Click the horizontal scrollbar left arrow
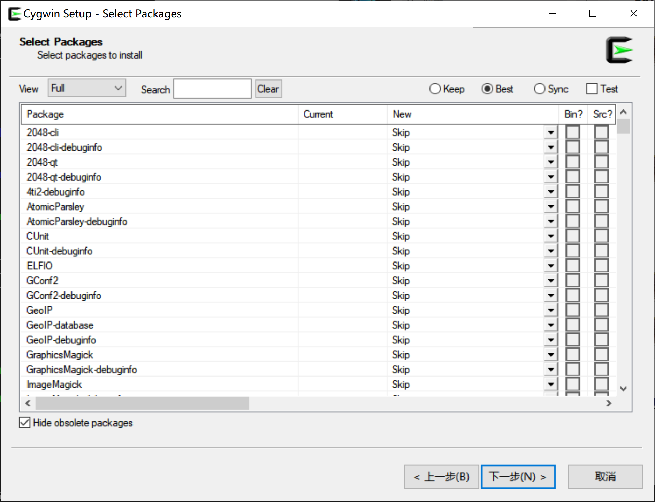 tap(28, 403)
